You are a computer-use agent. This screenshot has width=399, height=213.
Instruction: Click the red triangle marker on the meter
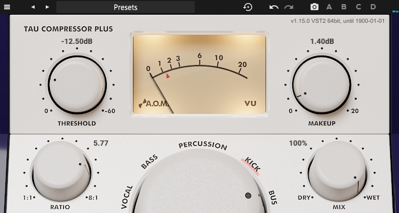[168, 75]
